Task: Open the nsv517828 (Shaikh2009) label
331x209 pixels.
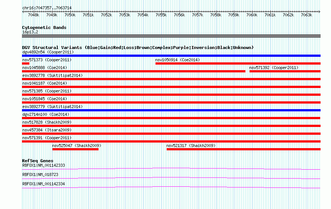Action: (47, 122)
